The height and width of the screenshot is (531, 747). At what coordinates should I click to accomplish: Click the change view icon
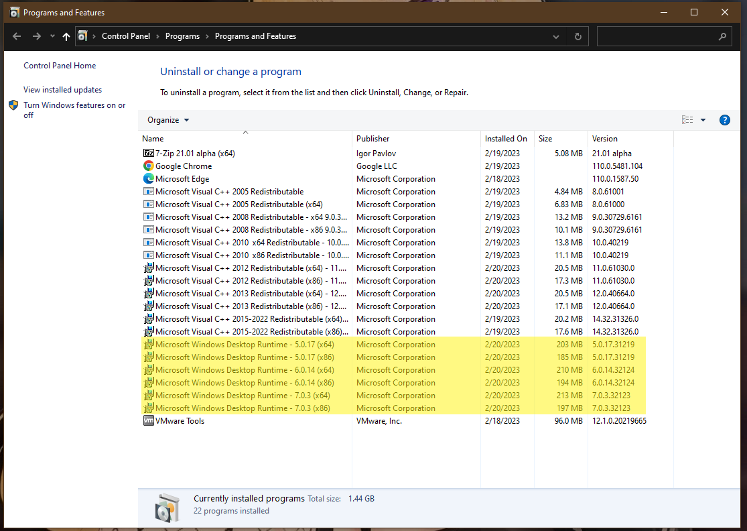click(687, 120)
